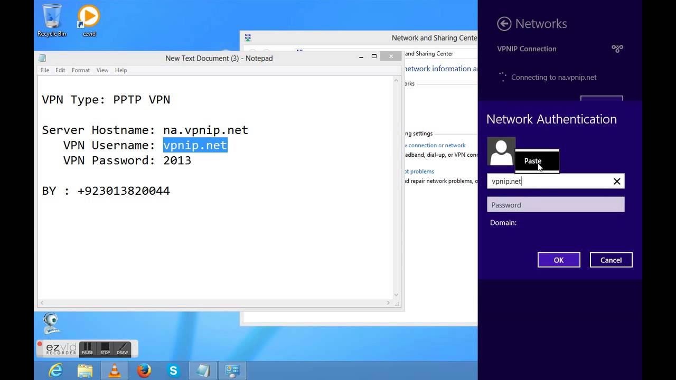Click the password value 2013 in Notepad
This screenshot has width=676, height=380.
tap(177, 160)
